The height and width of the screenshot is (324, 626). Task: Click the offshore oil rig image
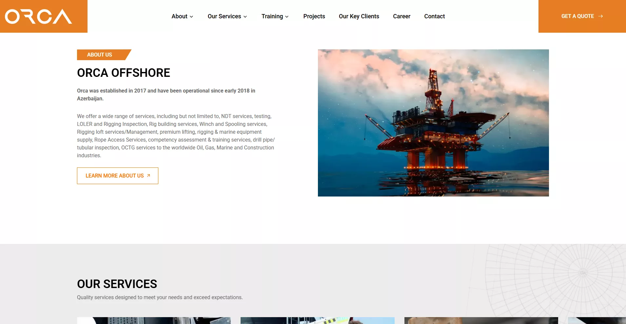click(x=433, y=123)
